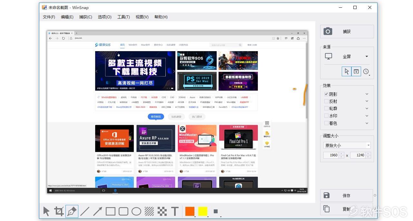Decrease width with the down spinner
413x221 pixels.
341,157
